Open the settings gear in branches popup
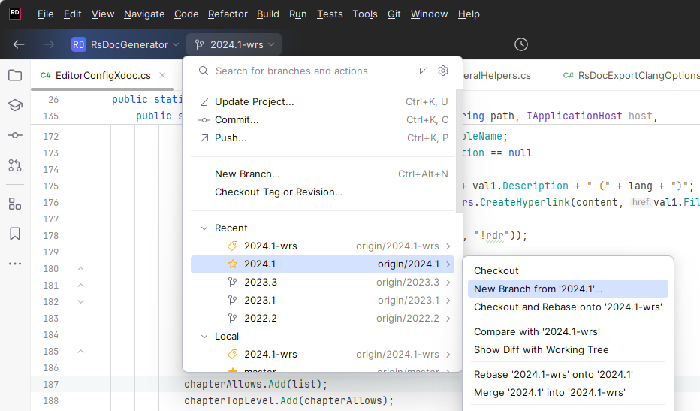 click(x=443, y=71)
